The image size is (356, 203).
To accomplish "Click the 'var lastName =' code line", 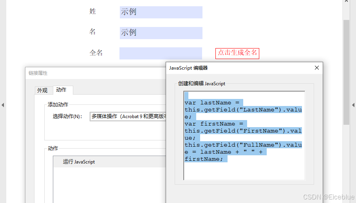I will point(212,103).
